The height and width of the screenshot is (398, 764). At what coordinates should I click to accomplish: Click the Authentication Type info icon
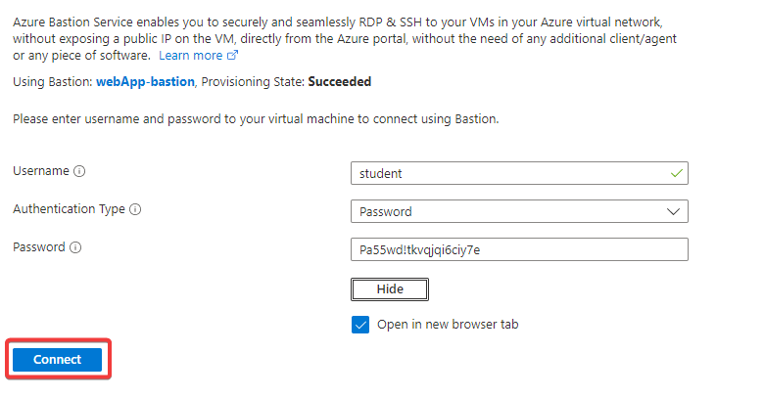[135, 209]
